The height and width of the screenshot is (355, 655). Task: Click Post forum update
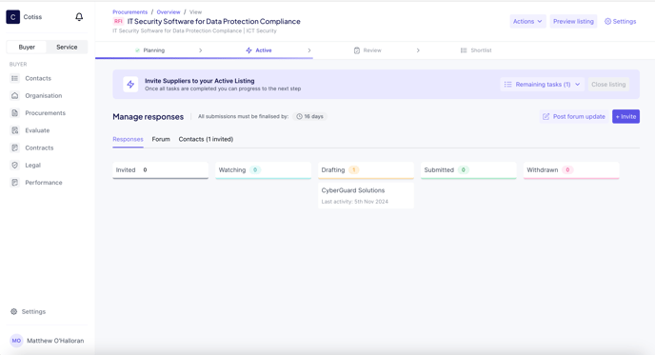tap(574, 116)
